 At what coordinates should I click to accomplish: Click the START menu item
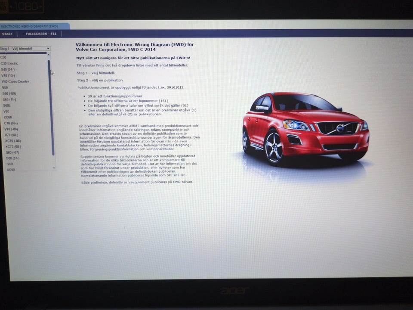point(7,34)
